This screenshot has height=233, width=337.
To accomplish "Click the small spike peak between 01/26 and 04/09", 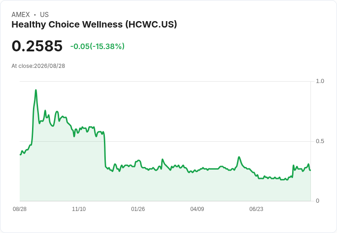I will [162, 159].
